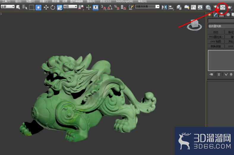Open the Select by Name list tool
This screenshot has height=155, width=234.
point(25,7)
